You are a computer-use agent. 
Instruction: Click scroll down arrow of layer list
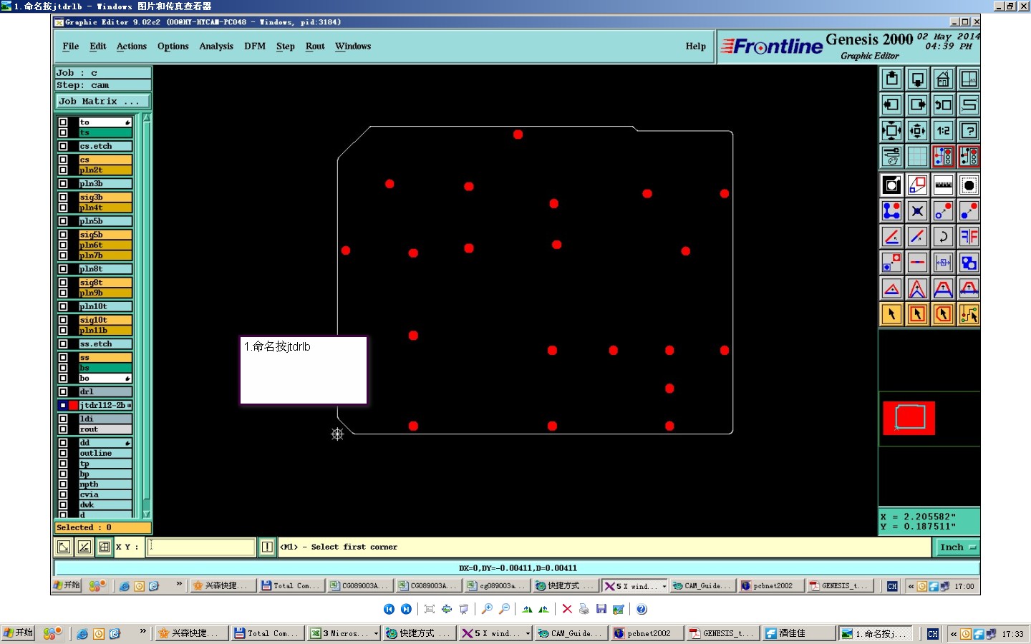tap(147, 514)
